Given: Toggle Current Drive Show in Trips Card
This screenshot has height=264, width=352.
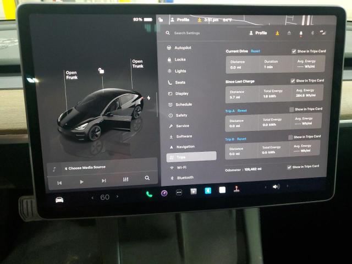Looking at the screenshot, I should pyautogui.click(x=294, y=51).
